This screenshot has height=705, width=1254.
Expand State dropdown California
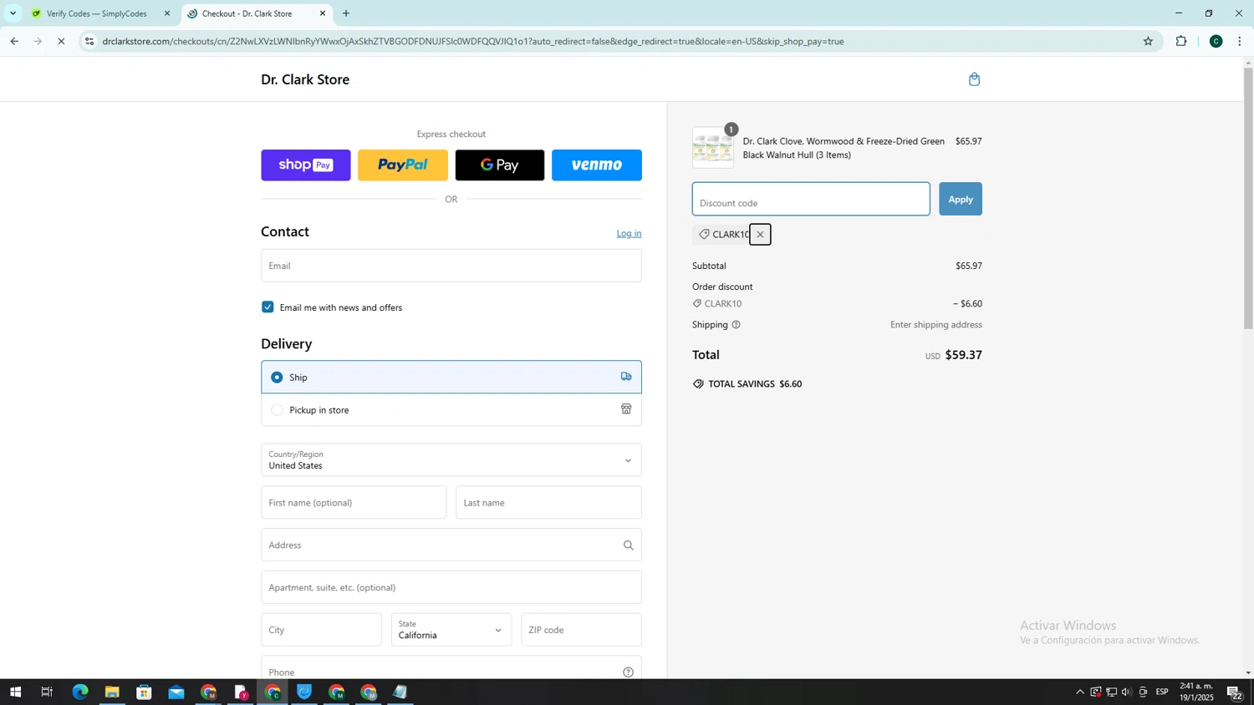click(451, 630)
